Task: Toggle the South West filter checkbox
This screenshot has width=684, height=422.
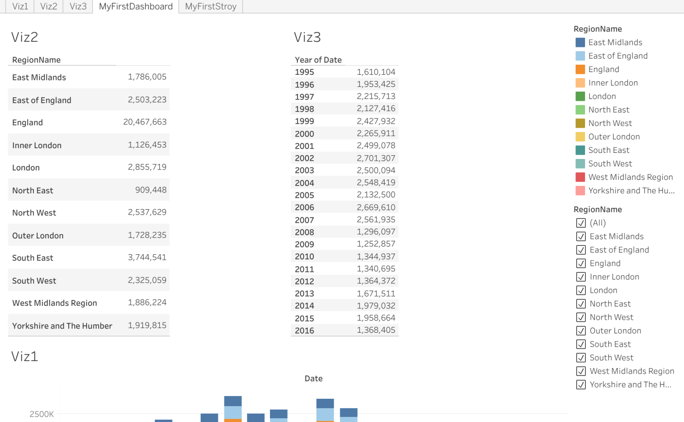Action: click(581, 357)
